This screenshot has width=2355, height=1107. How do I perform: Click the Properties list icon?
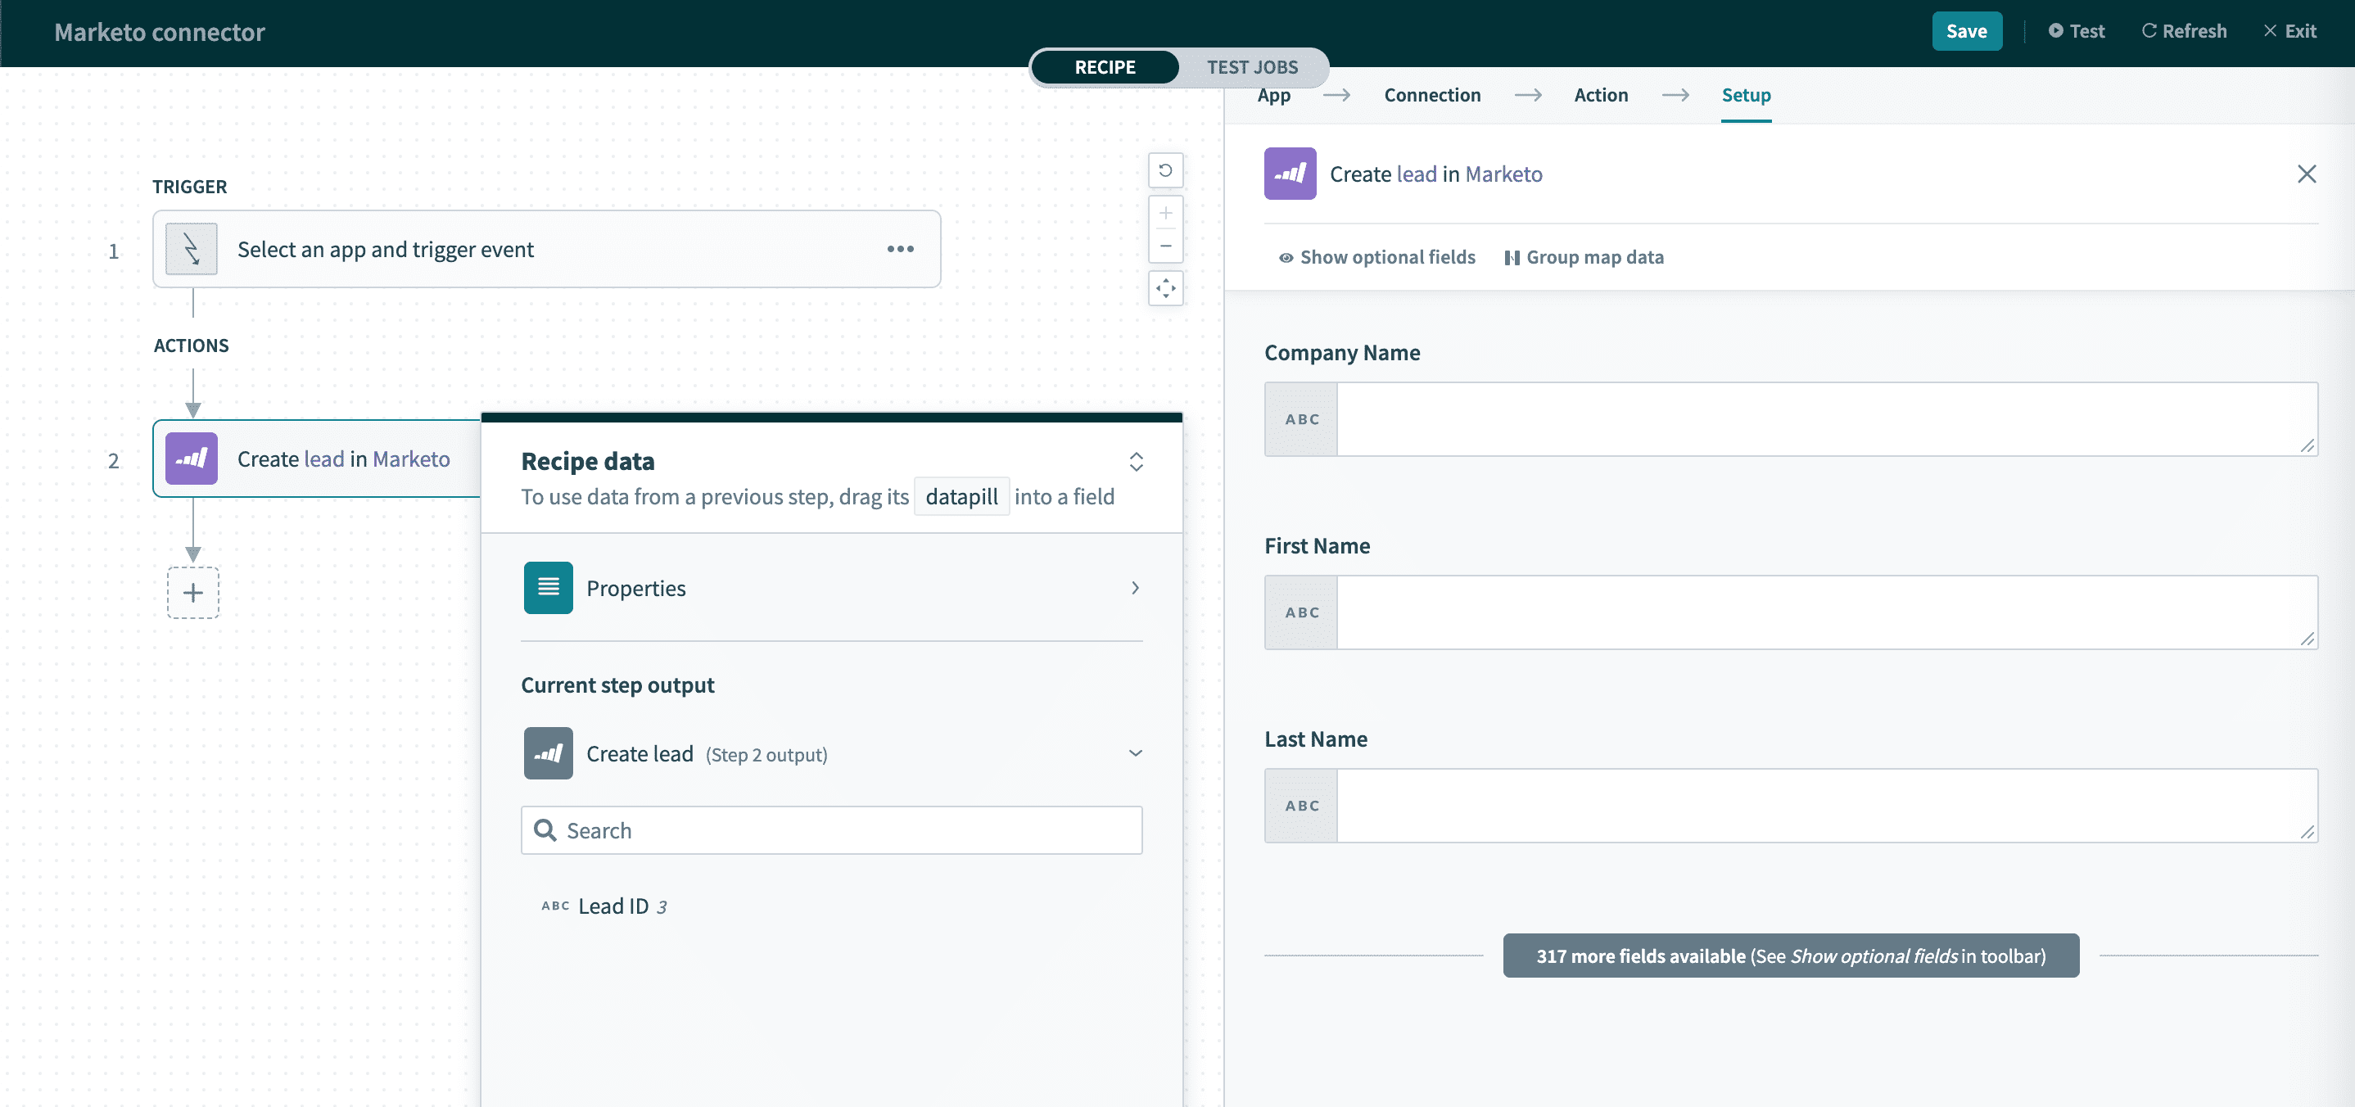[548, 588]
